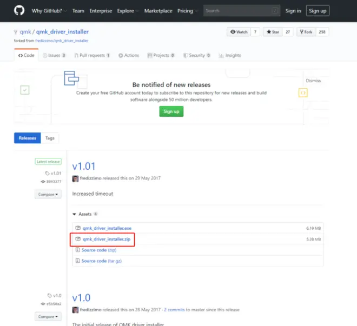
Task: Switch to the Issues tab
Action: click(x=54, y=55)
